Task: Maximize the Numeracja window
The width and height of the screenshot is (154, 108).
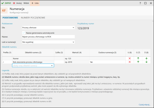Action: pyautogui.click(x=145, y=3)
